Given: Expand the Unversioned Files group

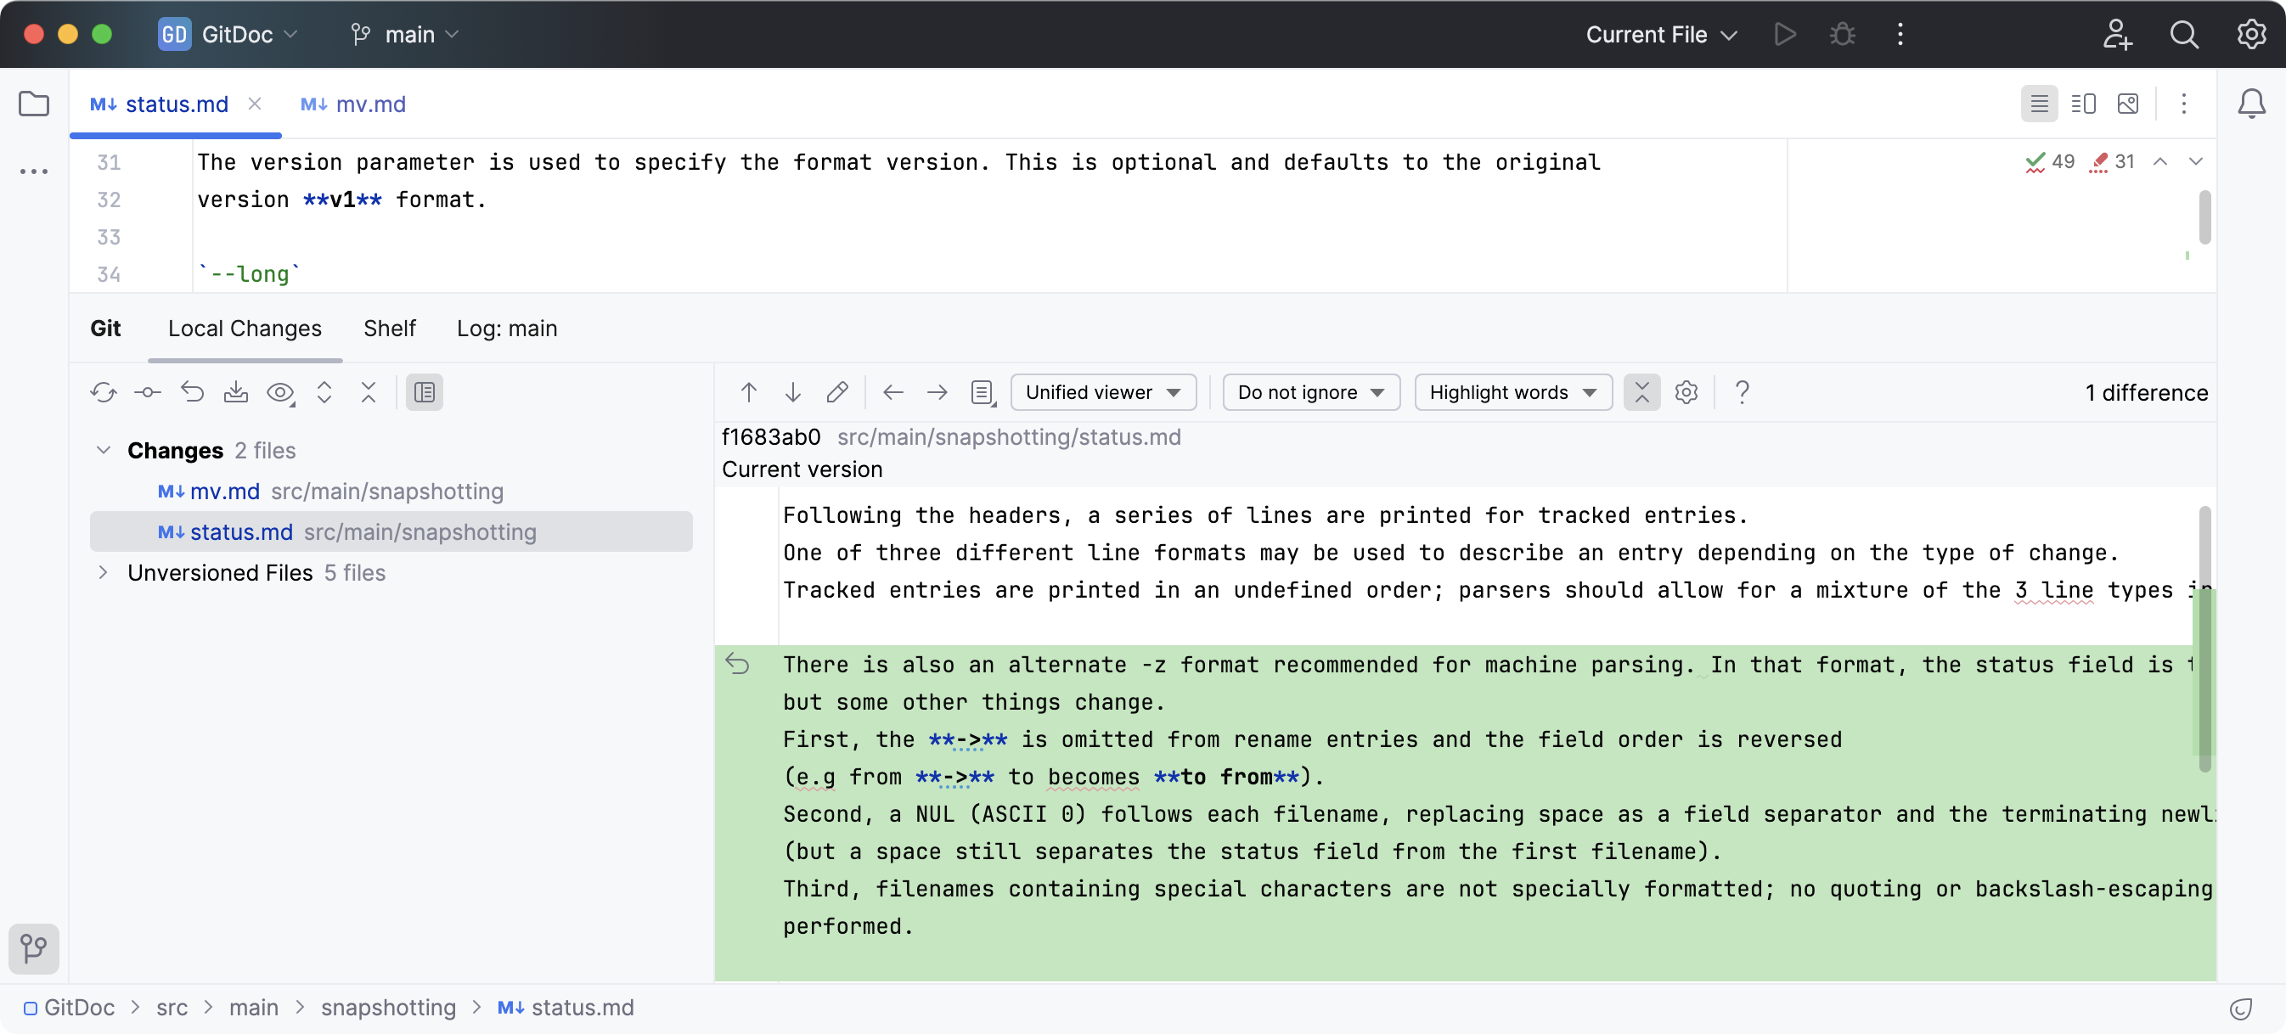Looking at the screenshot, I should coord(103,573).
